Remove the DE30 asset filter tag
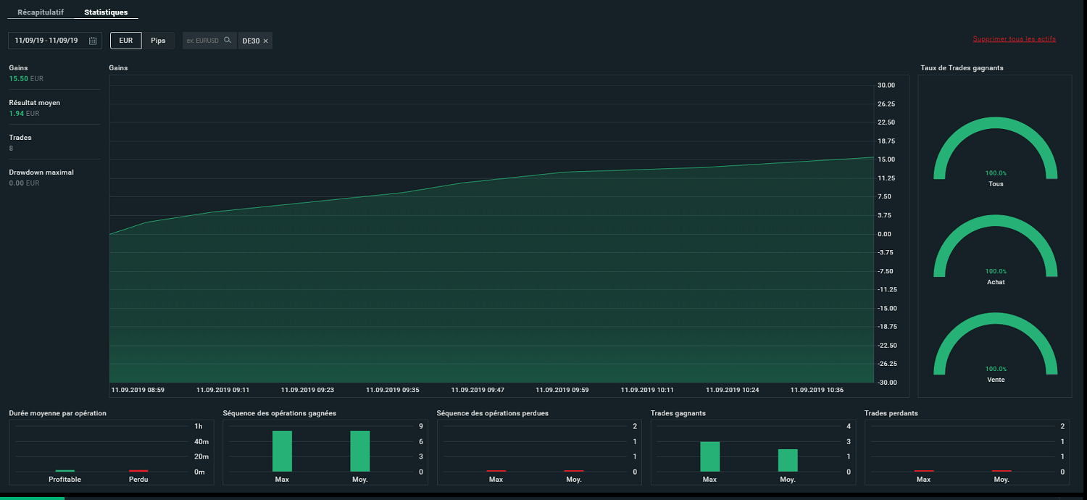The image size is (1087, 500). tap(266, 41)
